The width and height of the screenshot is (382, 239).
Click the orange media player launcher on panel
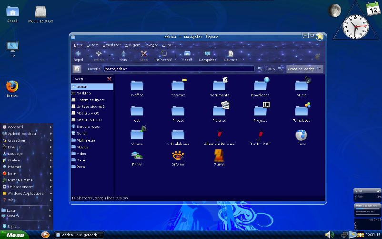point(45,235)
